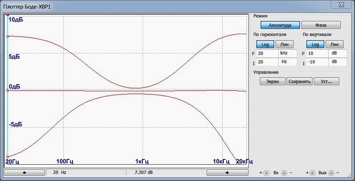Open vertical F dB unit selector
The image size is (355, 181).
point(338,53)
